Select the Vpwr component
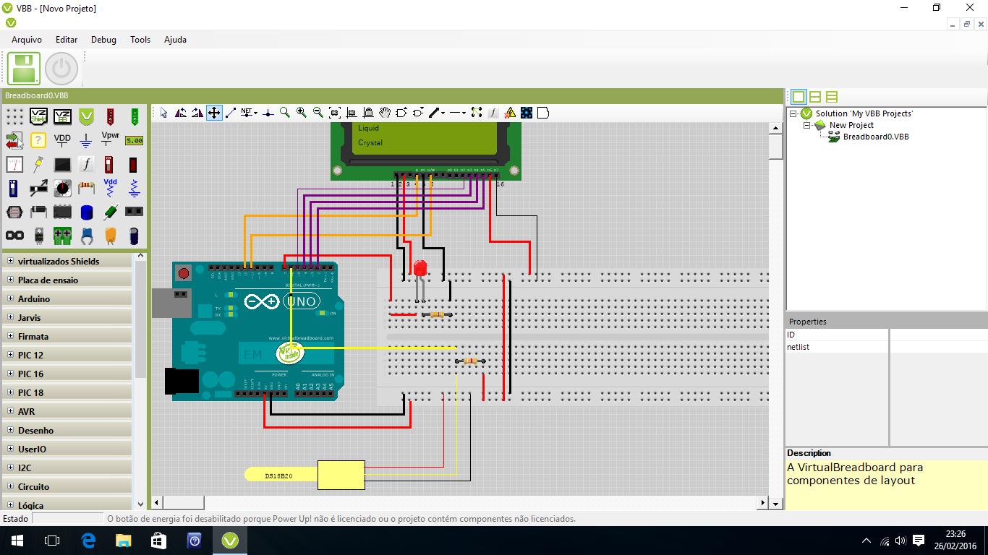 coord(110,139)
